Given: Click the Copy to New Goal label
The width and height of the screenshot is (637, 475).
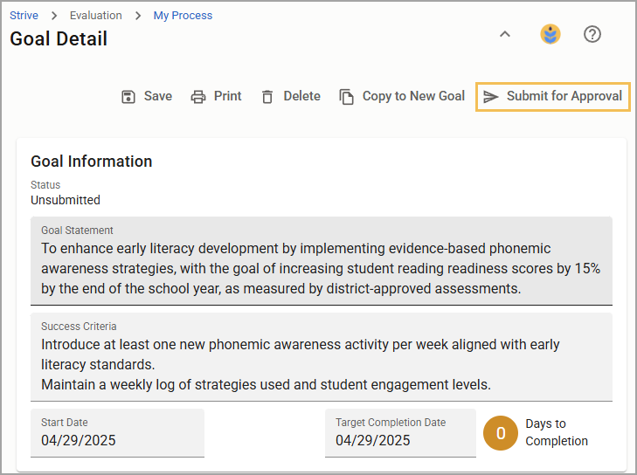Looking at the screenshot, I should click(x=413, y=96).
